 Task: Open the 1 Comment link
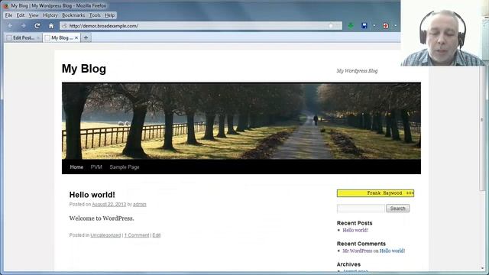pyautogui.click(x=137, y=235)
